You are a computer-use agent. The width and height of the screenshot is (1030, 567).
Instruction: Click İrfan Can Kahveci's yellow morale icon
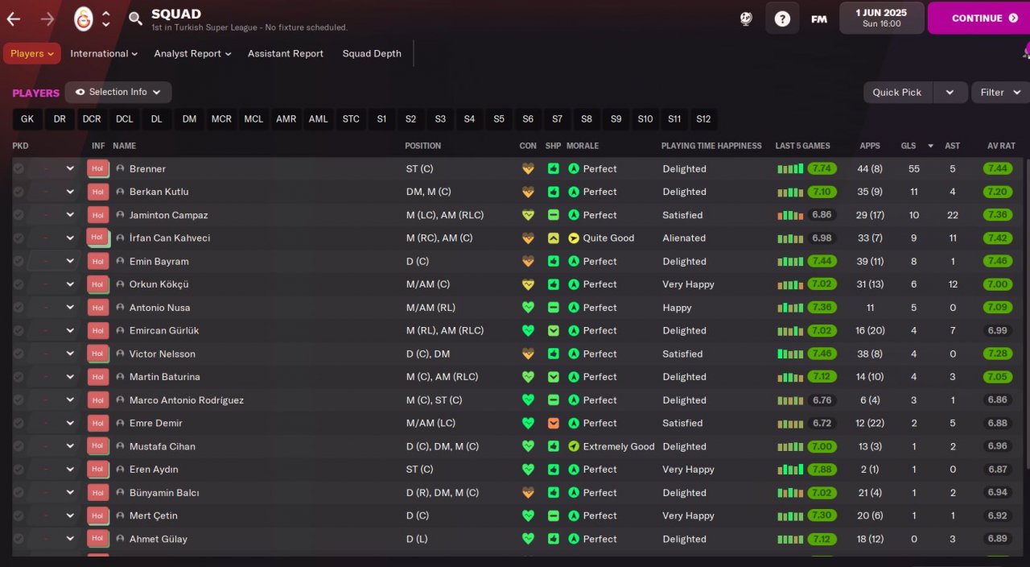(574, 238)
